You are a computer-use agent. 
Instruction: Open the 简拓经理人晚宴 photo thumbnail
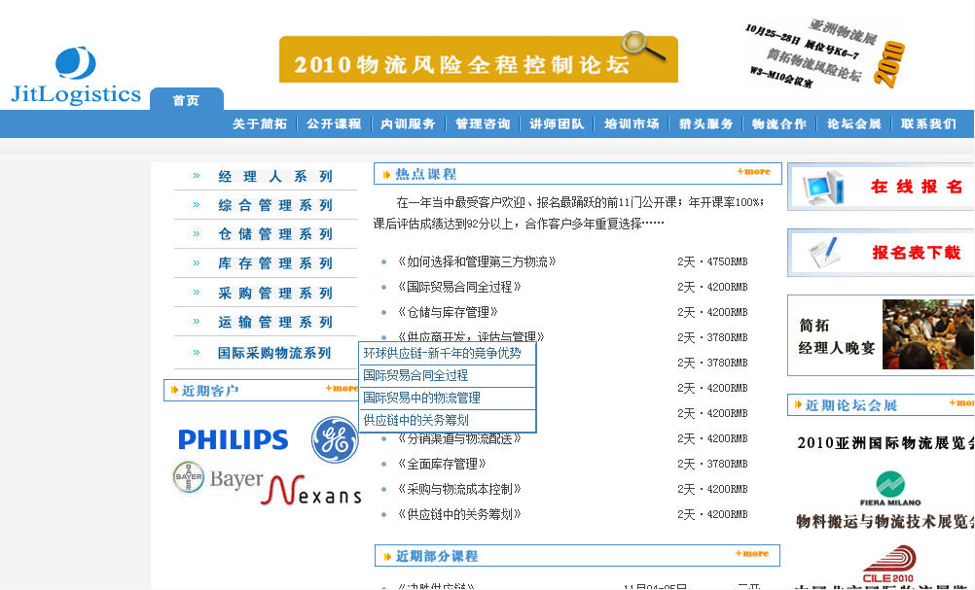tap(926, 334)
